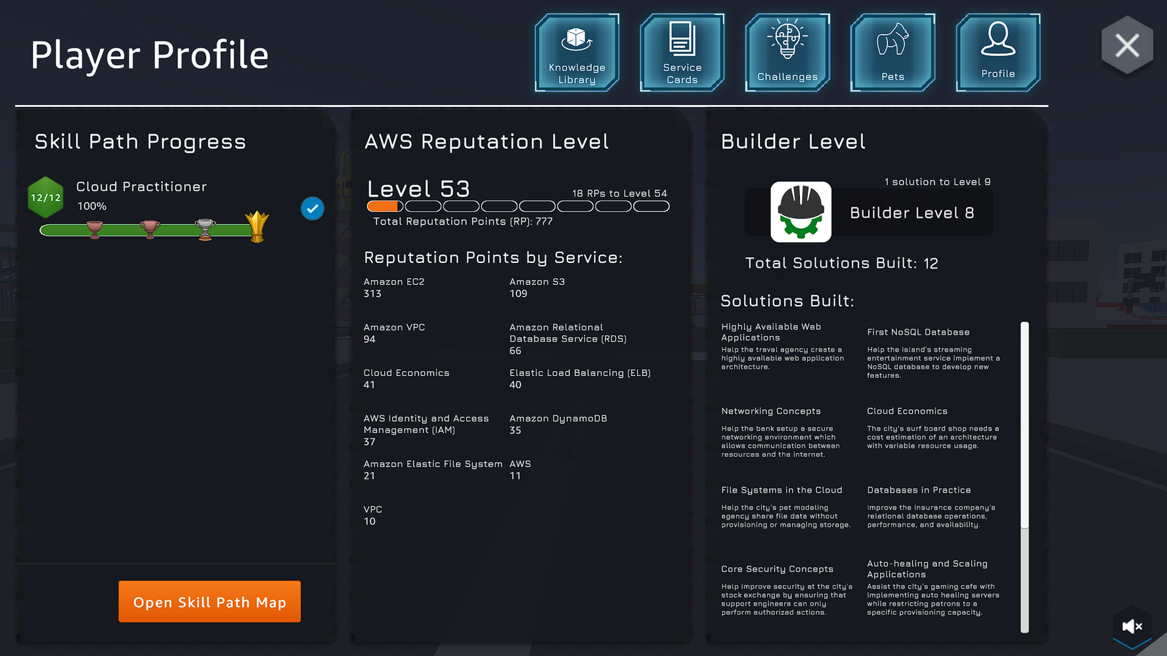
Task: Select the Profile tab icon
Action: (998, 53)
